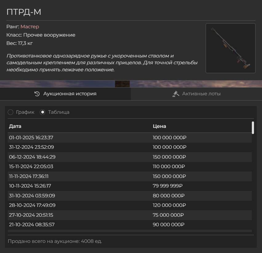Select the Таблица radio button
262x253 pixels.
coord(42,112)
